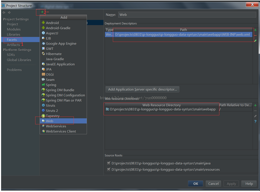
Task: Click the Help button
Action: [249, 184]
